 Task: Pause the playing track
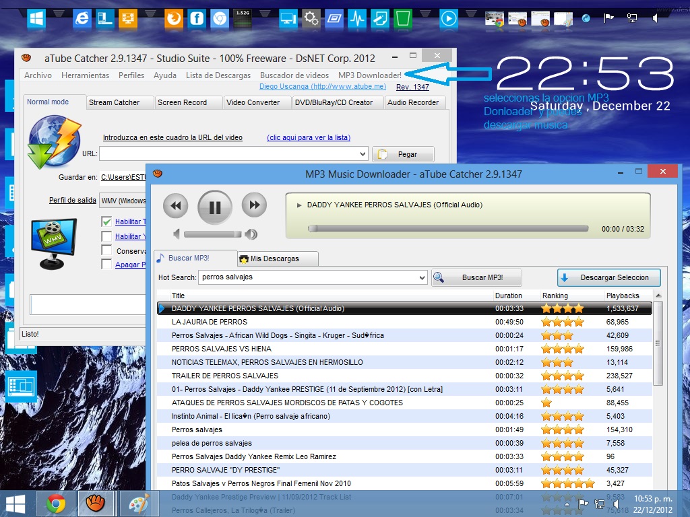point(215,207)
